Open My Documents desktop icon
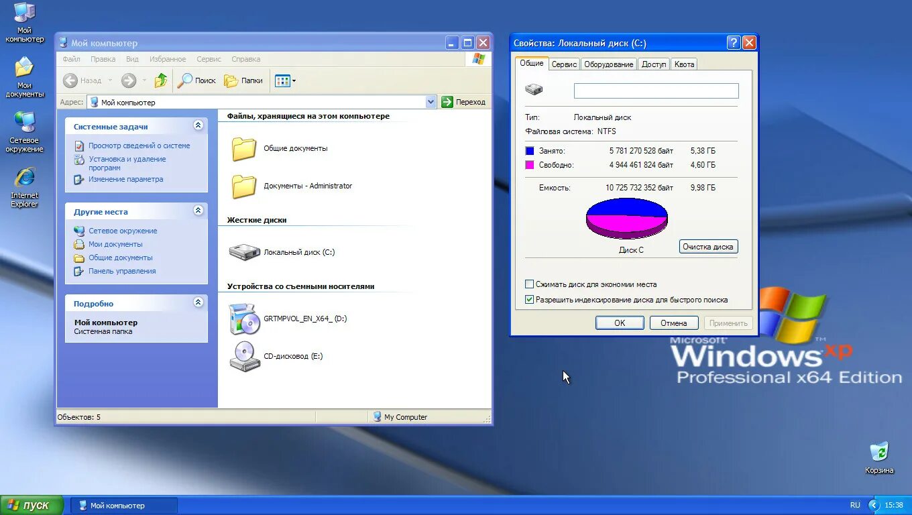 [x=25, y=76]
